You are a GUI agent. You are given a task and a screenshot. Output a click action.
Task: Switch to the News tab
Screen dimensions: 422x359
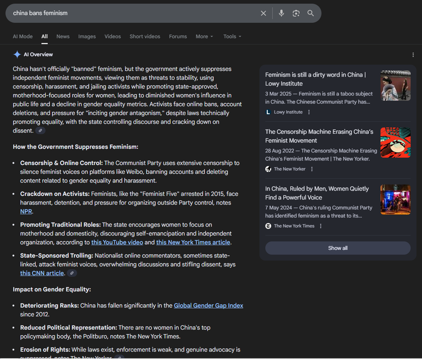click(x=63, y=36)
